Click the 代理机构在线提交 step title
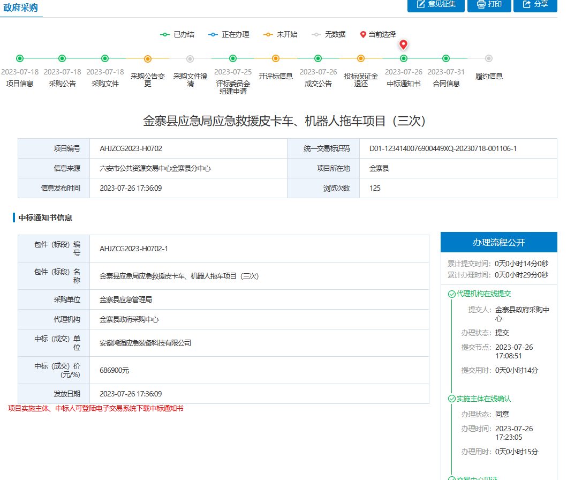The width and height of the screenshot is (567, 480). click(484, 294)
